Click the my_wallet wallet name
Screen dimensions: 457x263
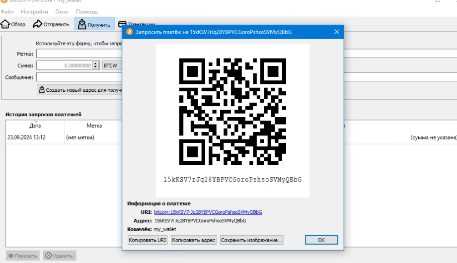(x=165, y=229)
